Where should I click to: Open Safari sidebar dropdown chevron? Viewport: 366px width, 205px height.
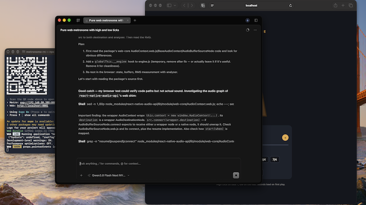point(175,5)
